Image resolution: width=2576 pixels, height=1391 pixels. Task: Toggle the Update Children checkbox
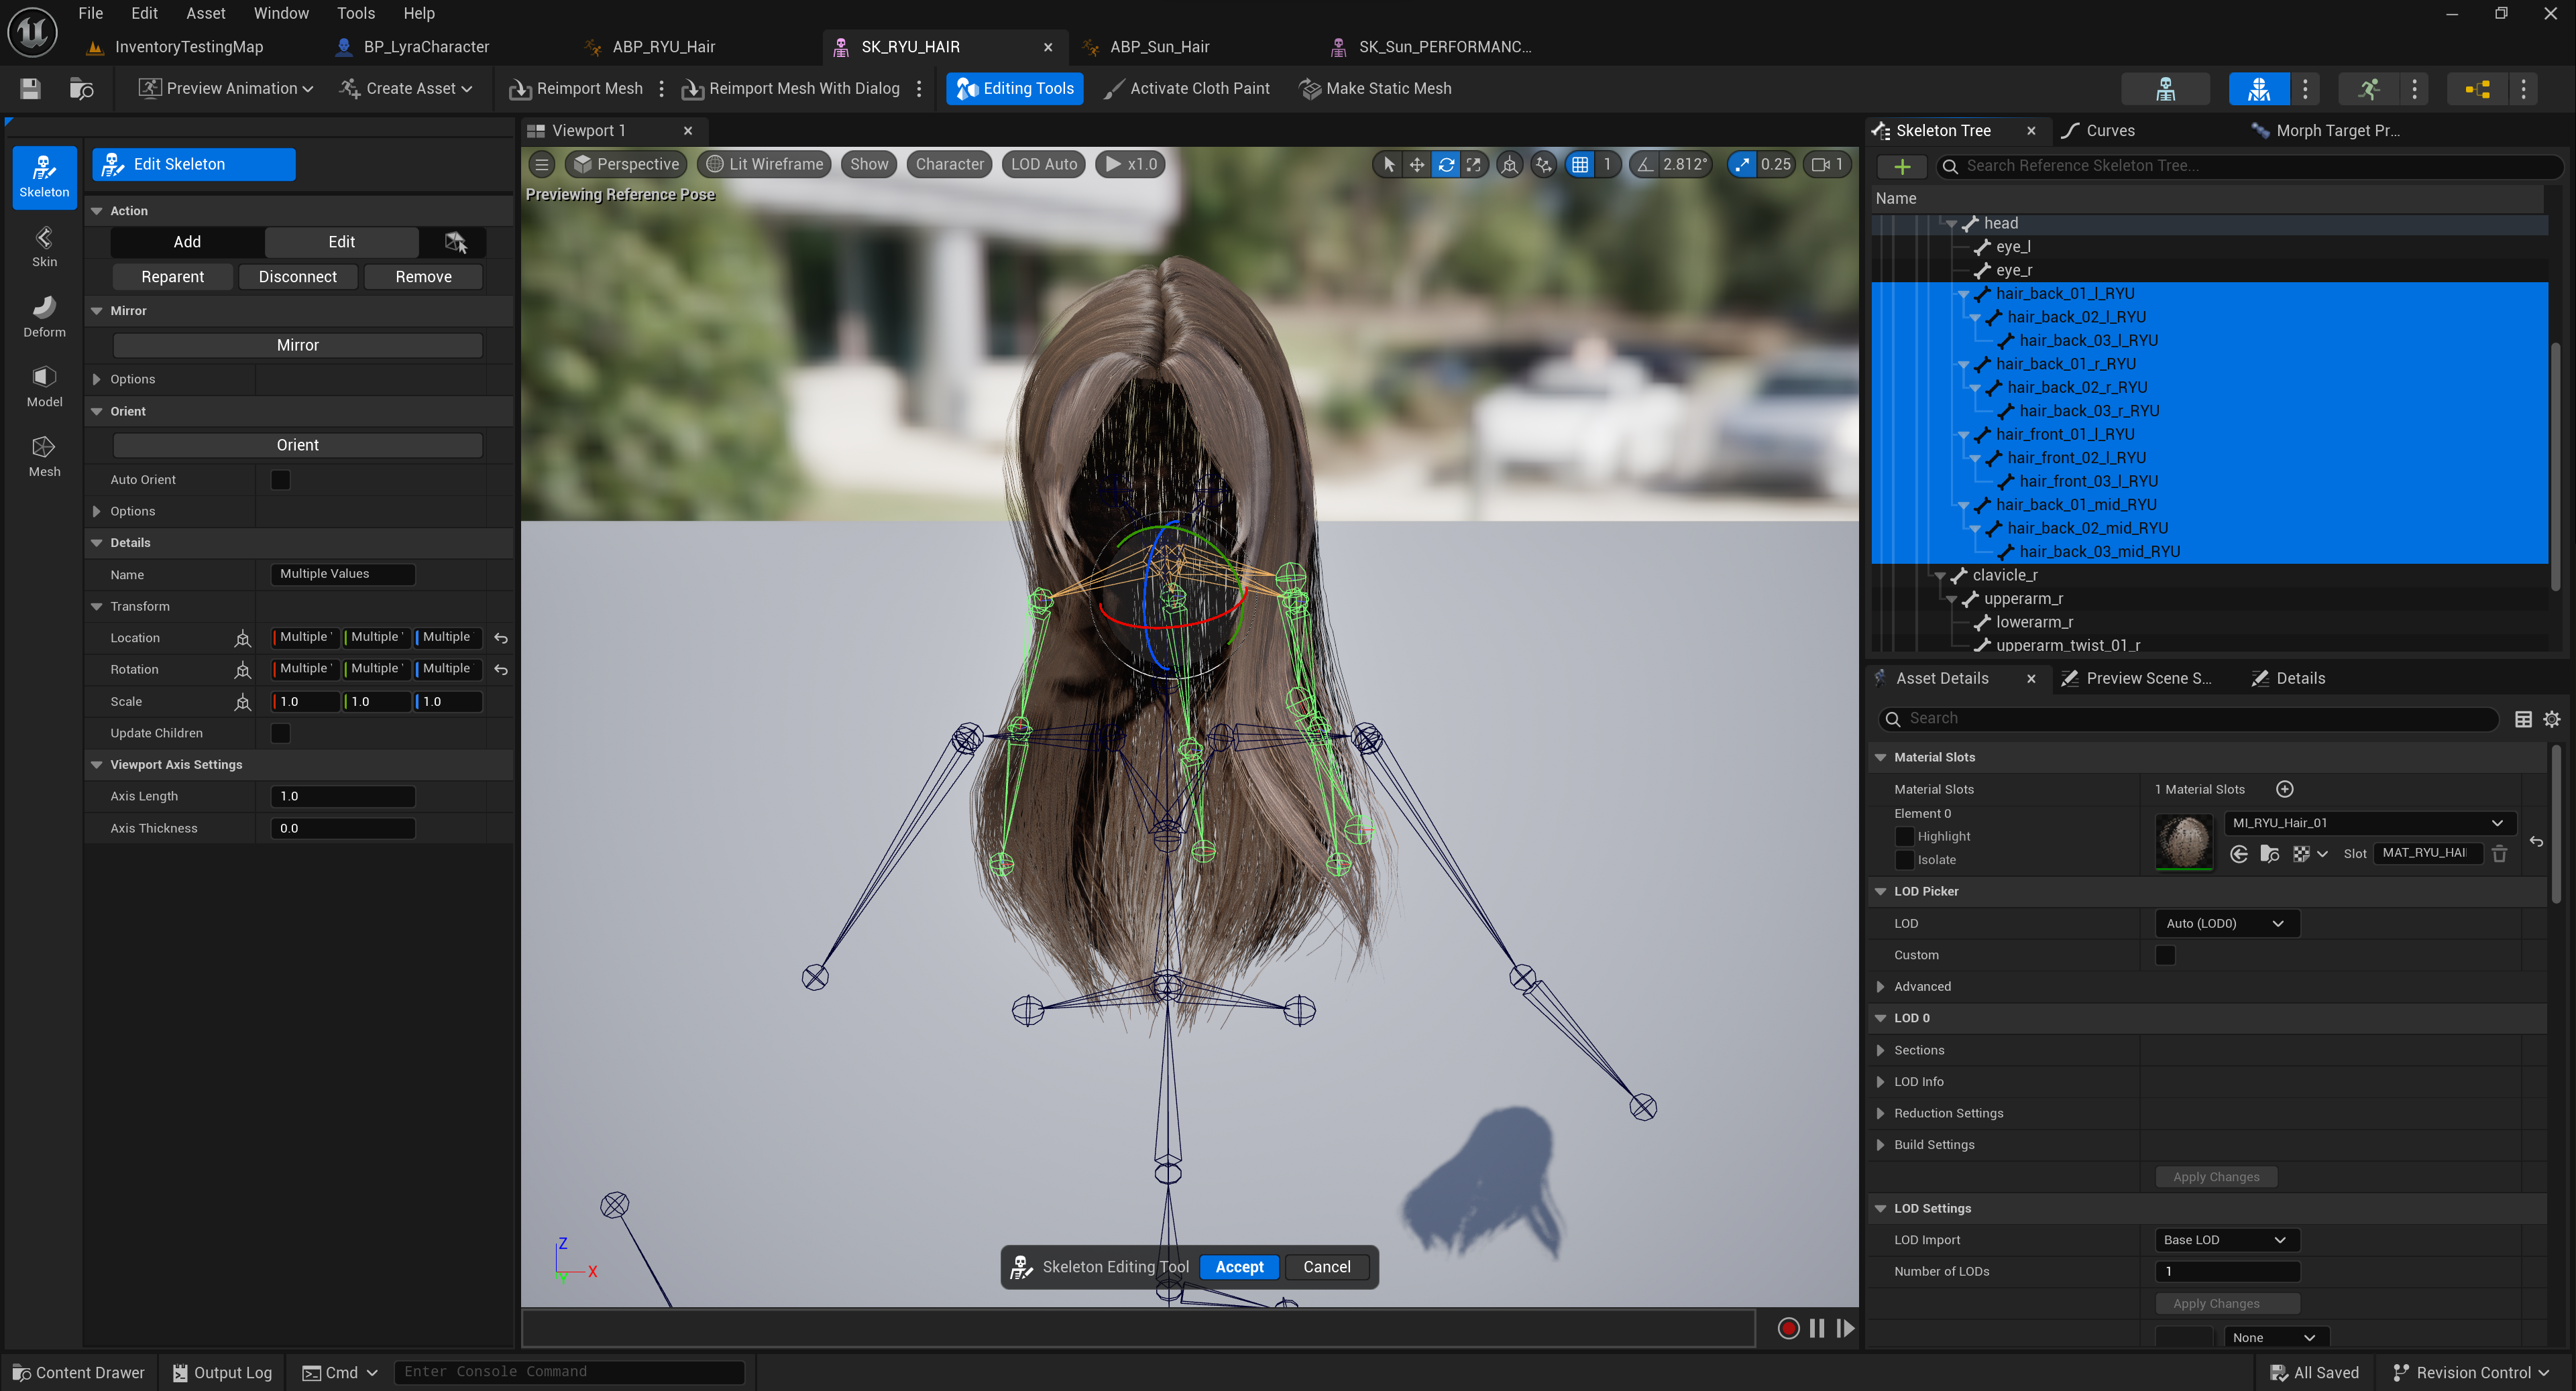pyautogui.click(x=281, y=733)
